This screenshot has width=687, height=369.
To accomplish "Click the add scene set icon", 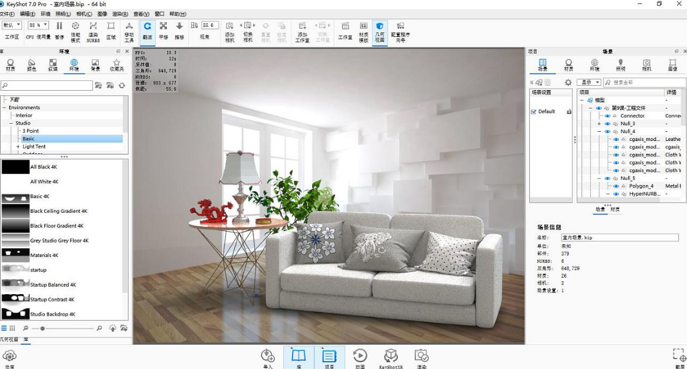I will coord(539,82).
